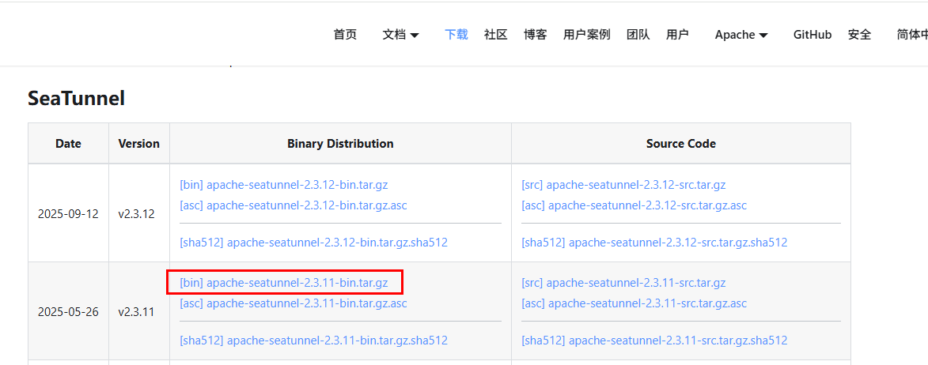Image resolution: width=928 pixels, height=365 pixels.
Task: Click the Version column header
Action: click(139, 144)
